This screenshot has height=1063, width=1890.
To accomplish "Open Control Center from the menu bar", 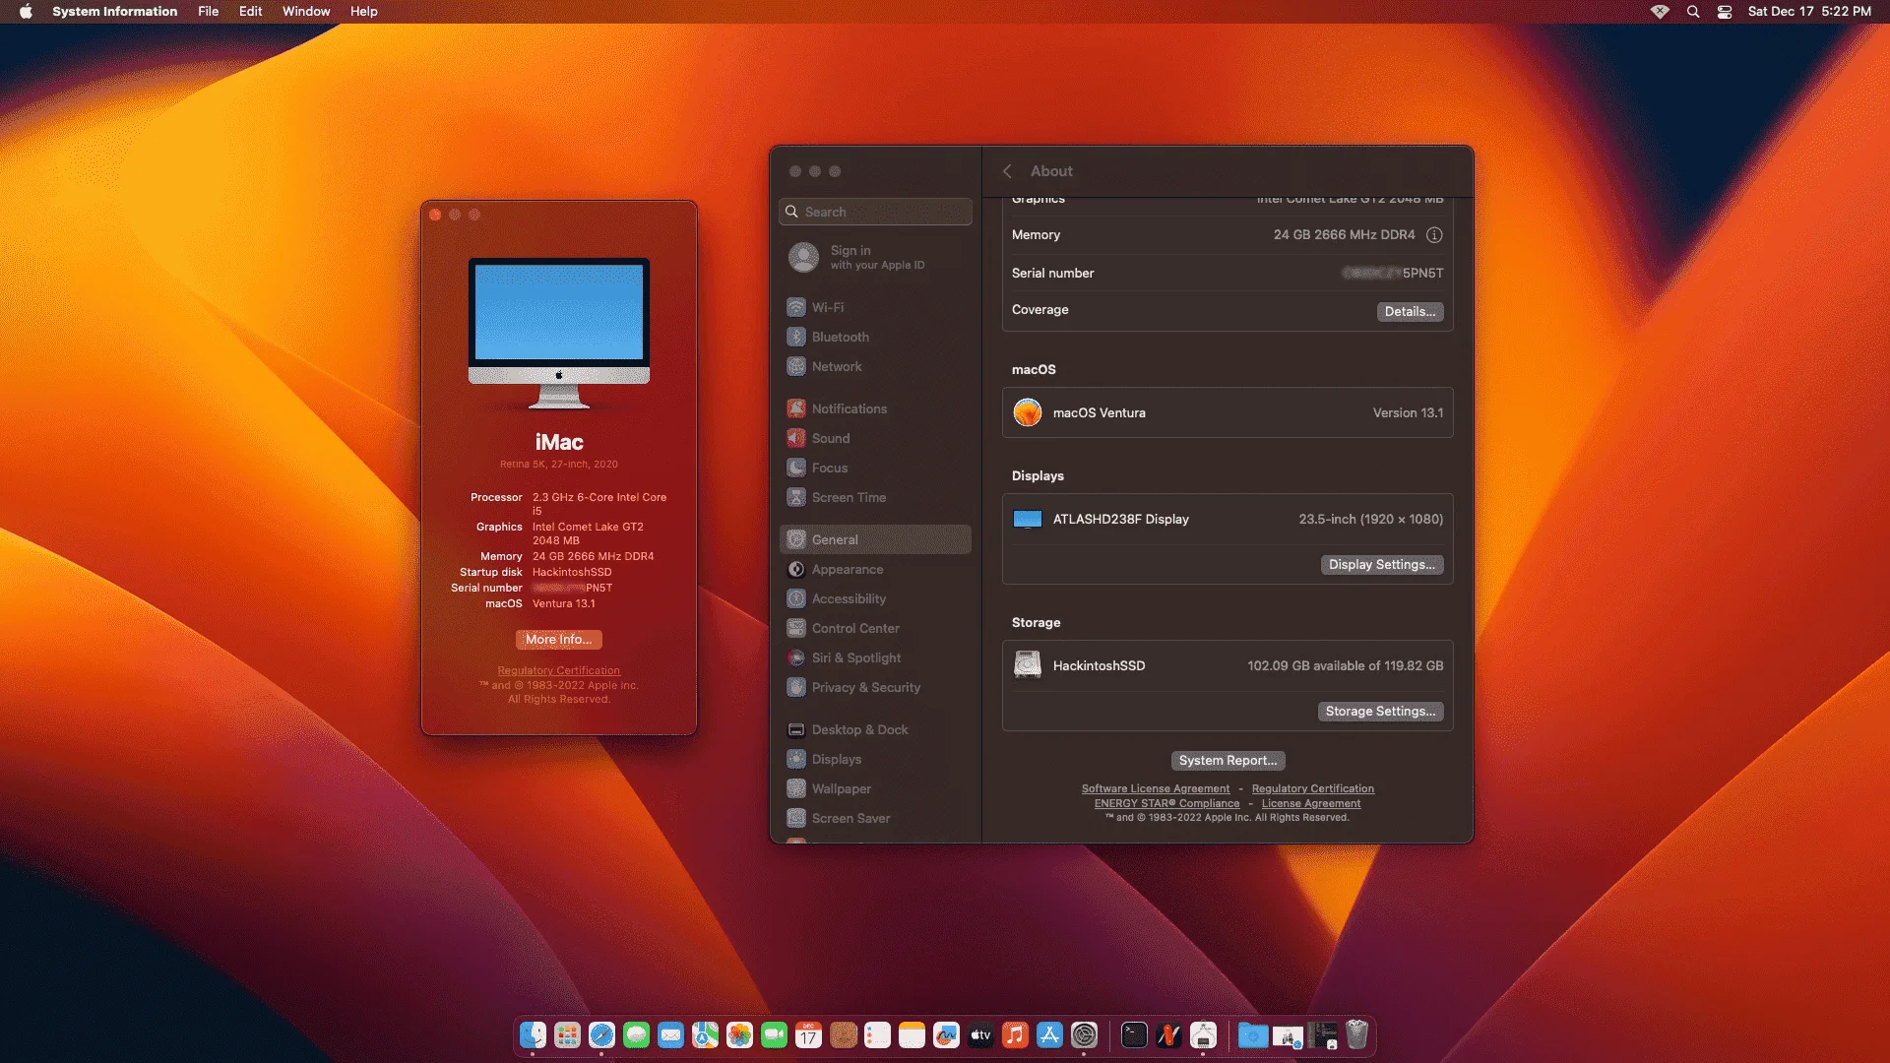I will [1725, 12].
